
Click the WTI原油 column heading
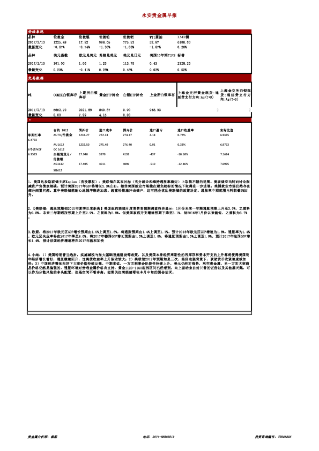tap(156, 37)
